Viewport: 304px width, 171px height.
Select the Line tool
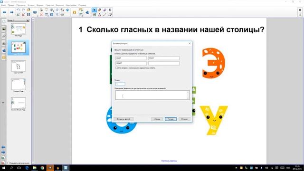point(104,15)
